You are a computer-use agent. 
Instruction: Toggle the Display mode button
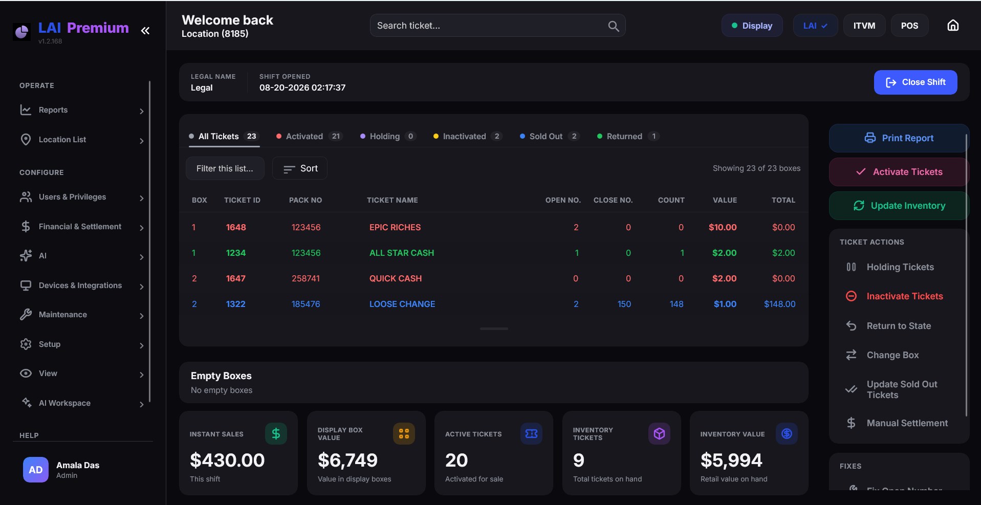point(752,26)
